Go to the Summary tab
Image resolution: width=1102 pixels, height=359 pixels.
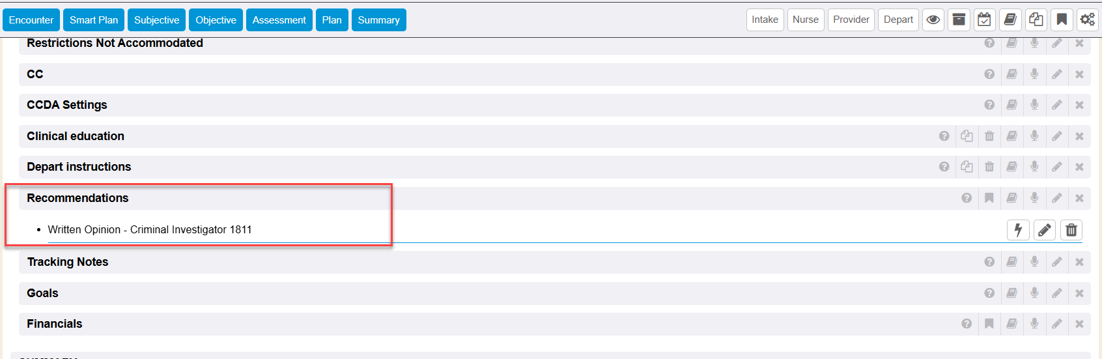click(x=378, y=20)
